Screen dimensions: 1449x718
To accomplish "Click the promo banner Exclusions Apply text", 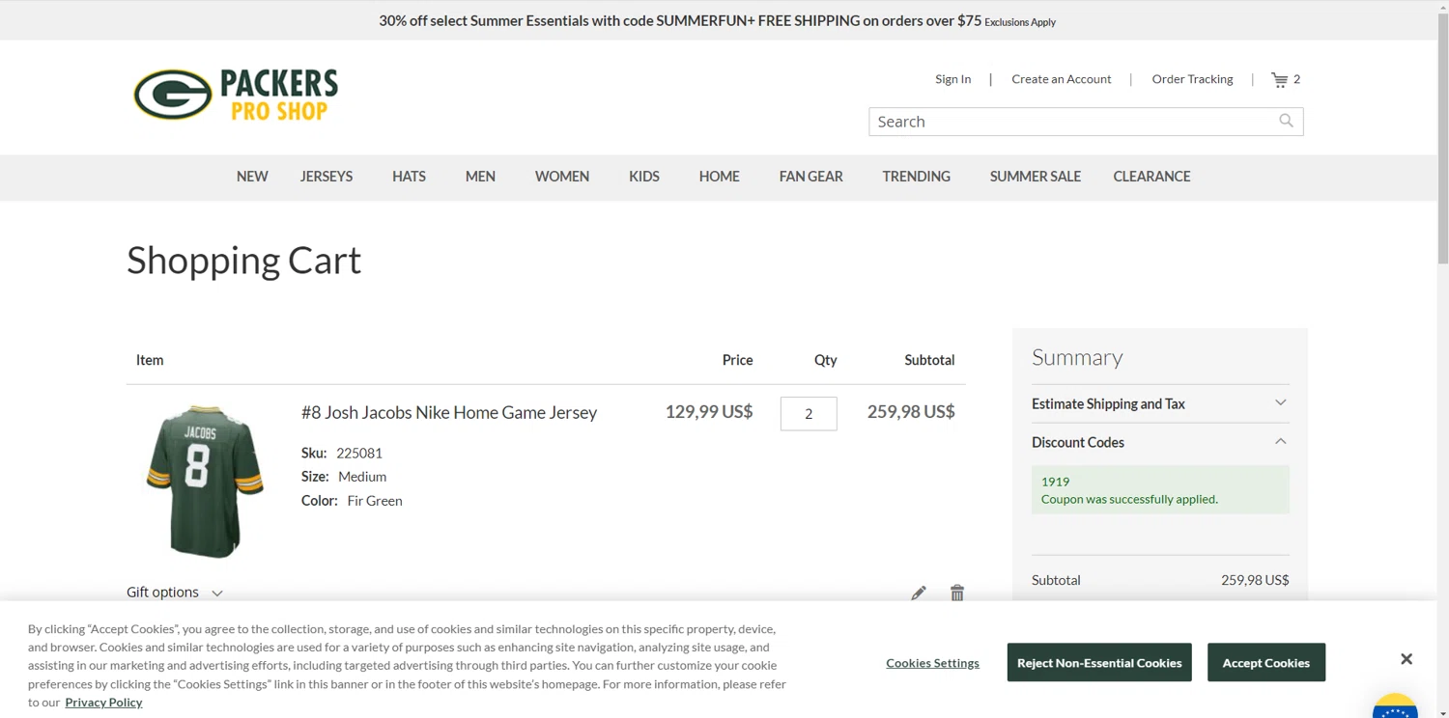I will [1020, 22].
